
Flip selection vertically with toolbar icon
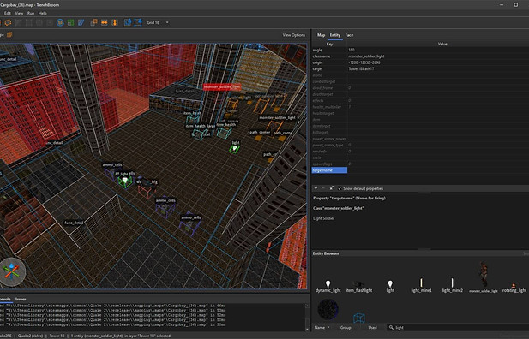pos(115,22)
